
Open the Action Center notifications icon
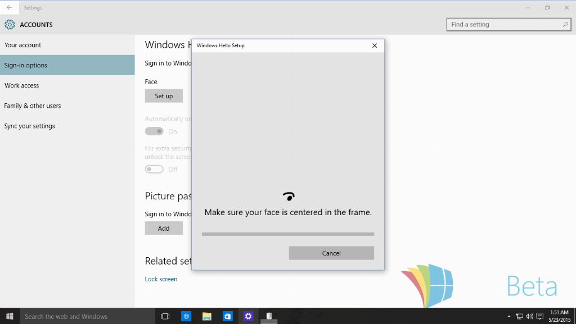tap(540, 316)
